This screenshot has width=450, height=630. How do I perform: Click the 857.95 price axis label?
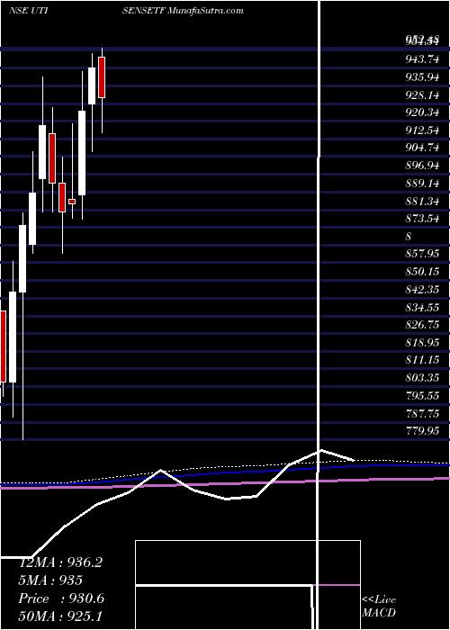tap(422, 254)
